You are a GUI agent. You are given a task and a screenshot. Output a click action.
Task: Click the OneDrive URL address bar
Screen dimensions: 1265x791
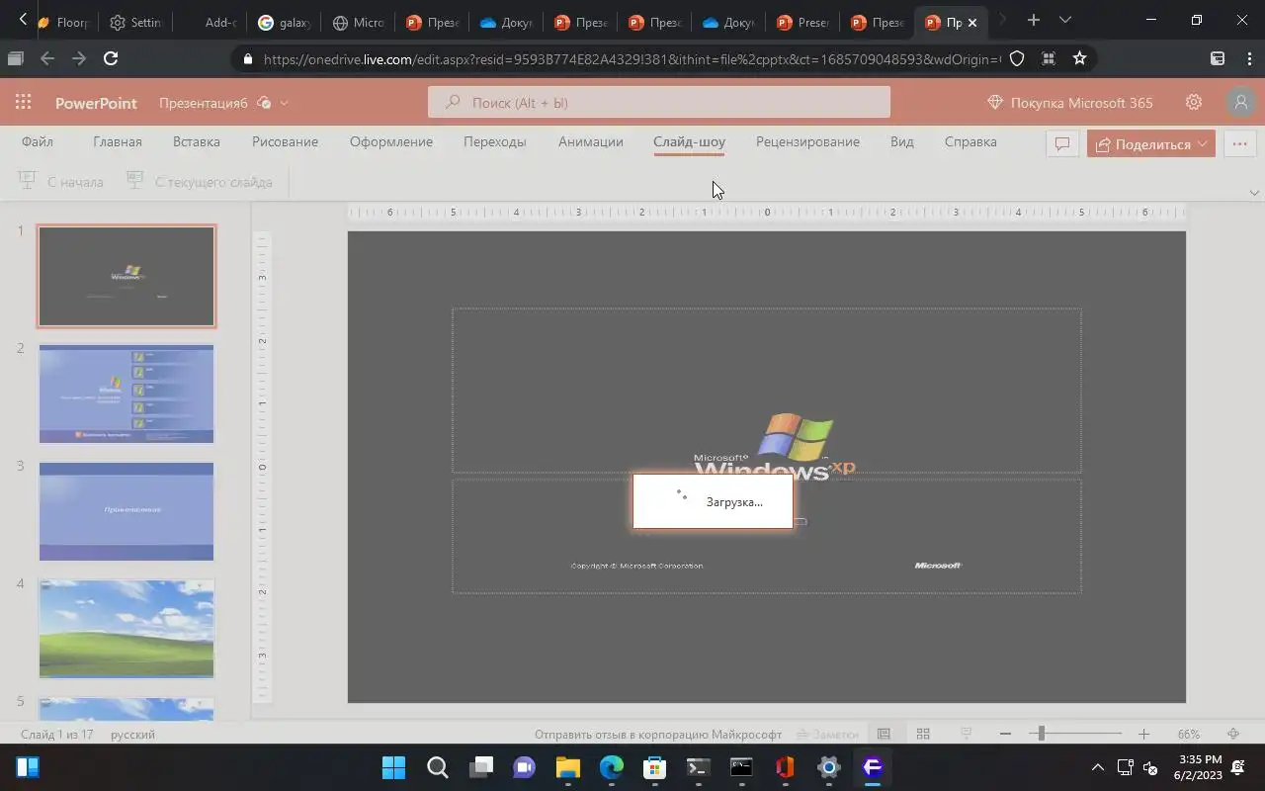(632, 59)
